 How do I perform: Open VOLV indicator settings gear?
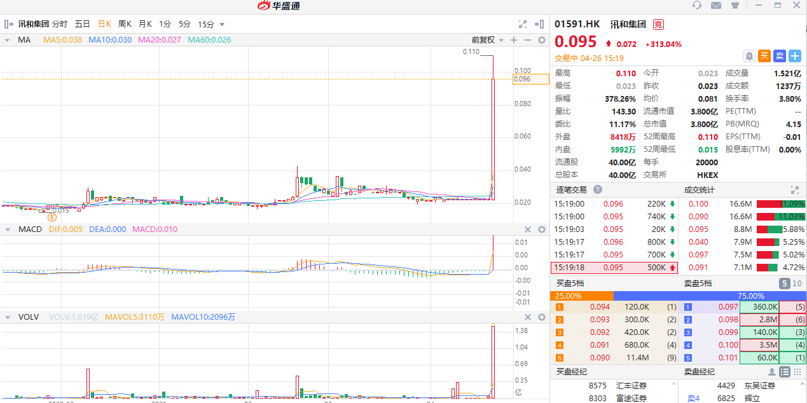tap(542, 317)
